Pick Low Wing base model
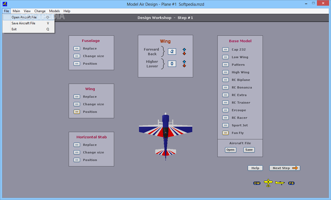The height and width of the screenshot is (200, 331). coord(226,57)
